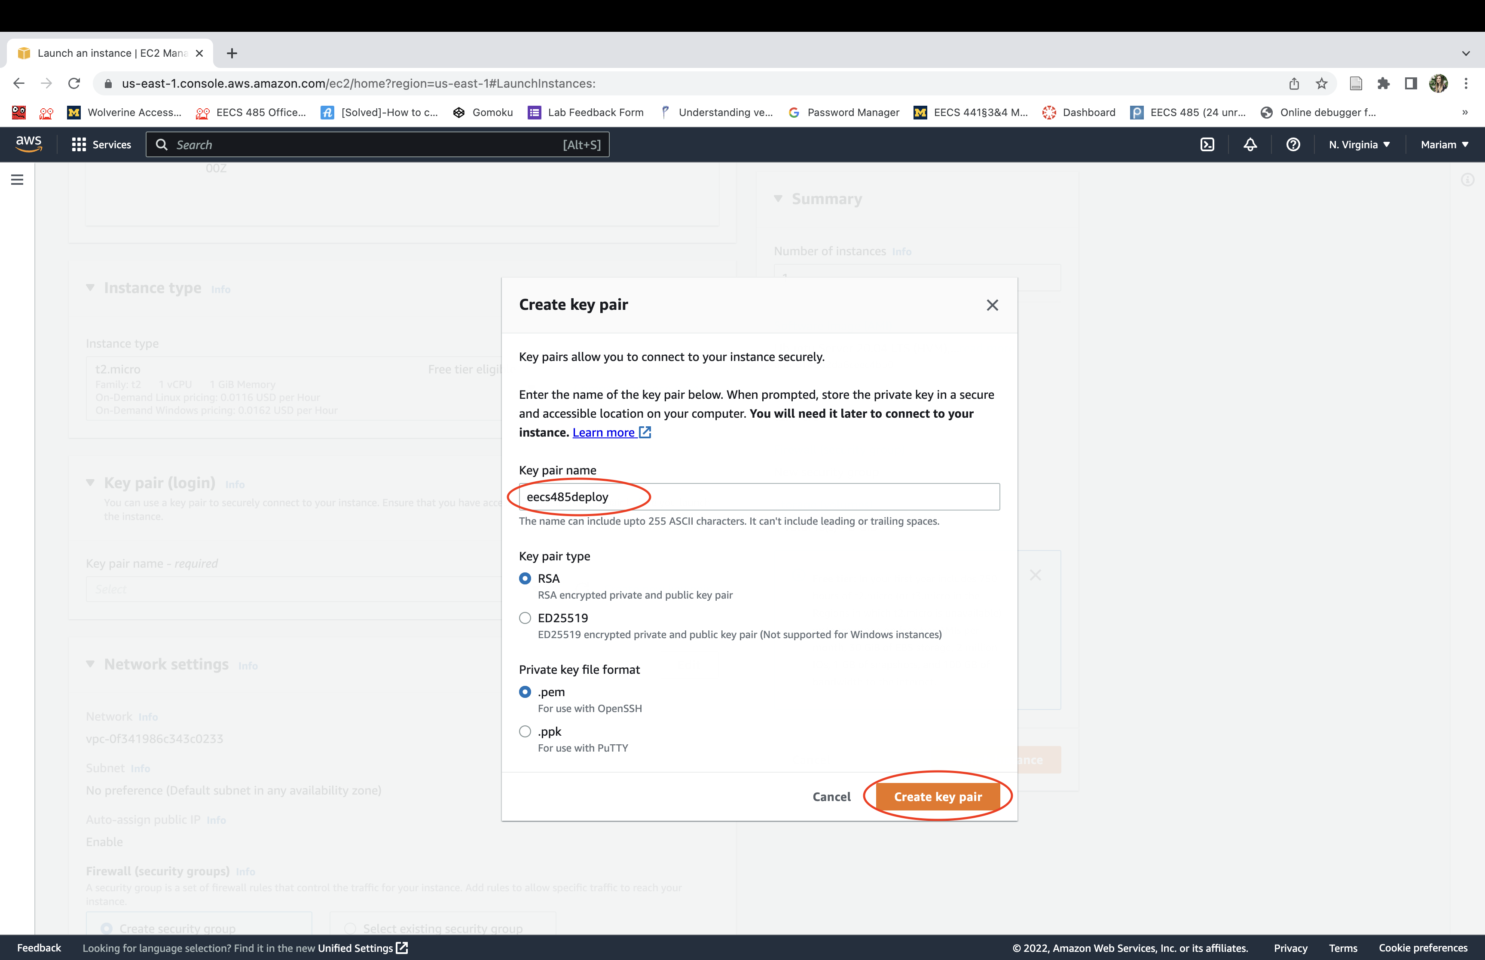1485x960 pixels.
Task: Open the Chrome extensions puzzle icon
Action: coord(1384,83)
